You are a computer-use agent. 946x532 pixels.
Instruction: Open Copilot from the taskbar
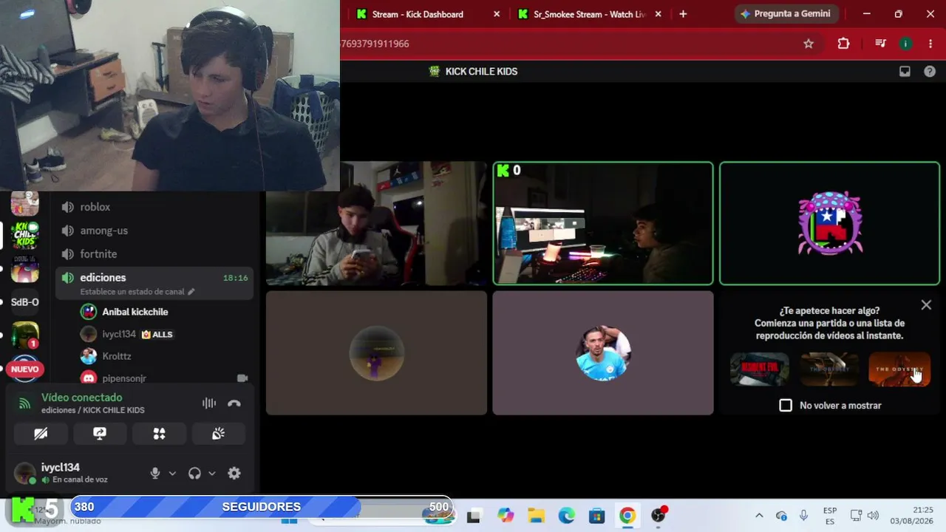coord(506,516)
